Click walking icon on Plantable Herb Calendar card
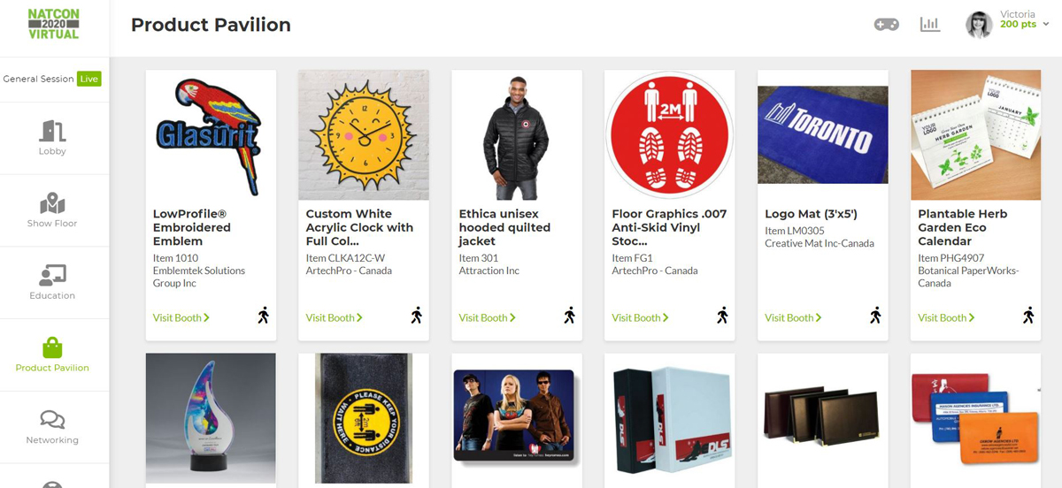The image size is (1062, 488). point(1028,316)
